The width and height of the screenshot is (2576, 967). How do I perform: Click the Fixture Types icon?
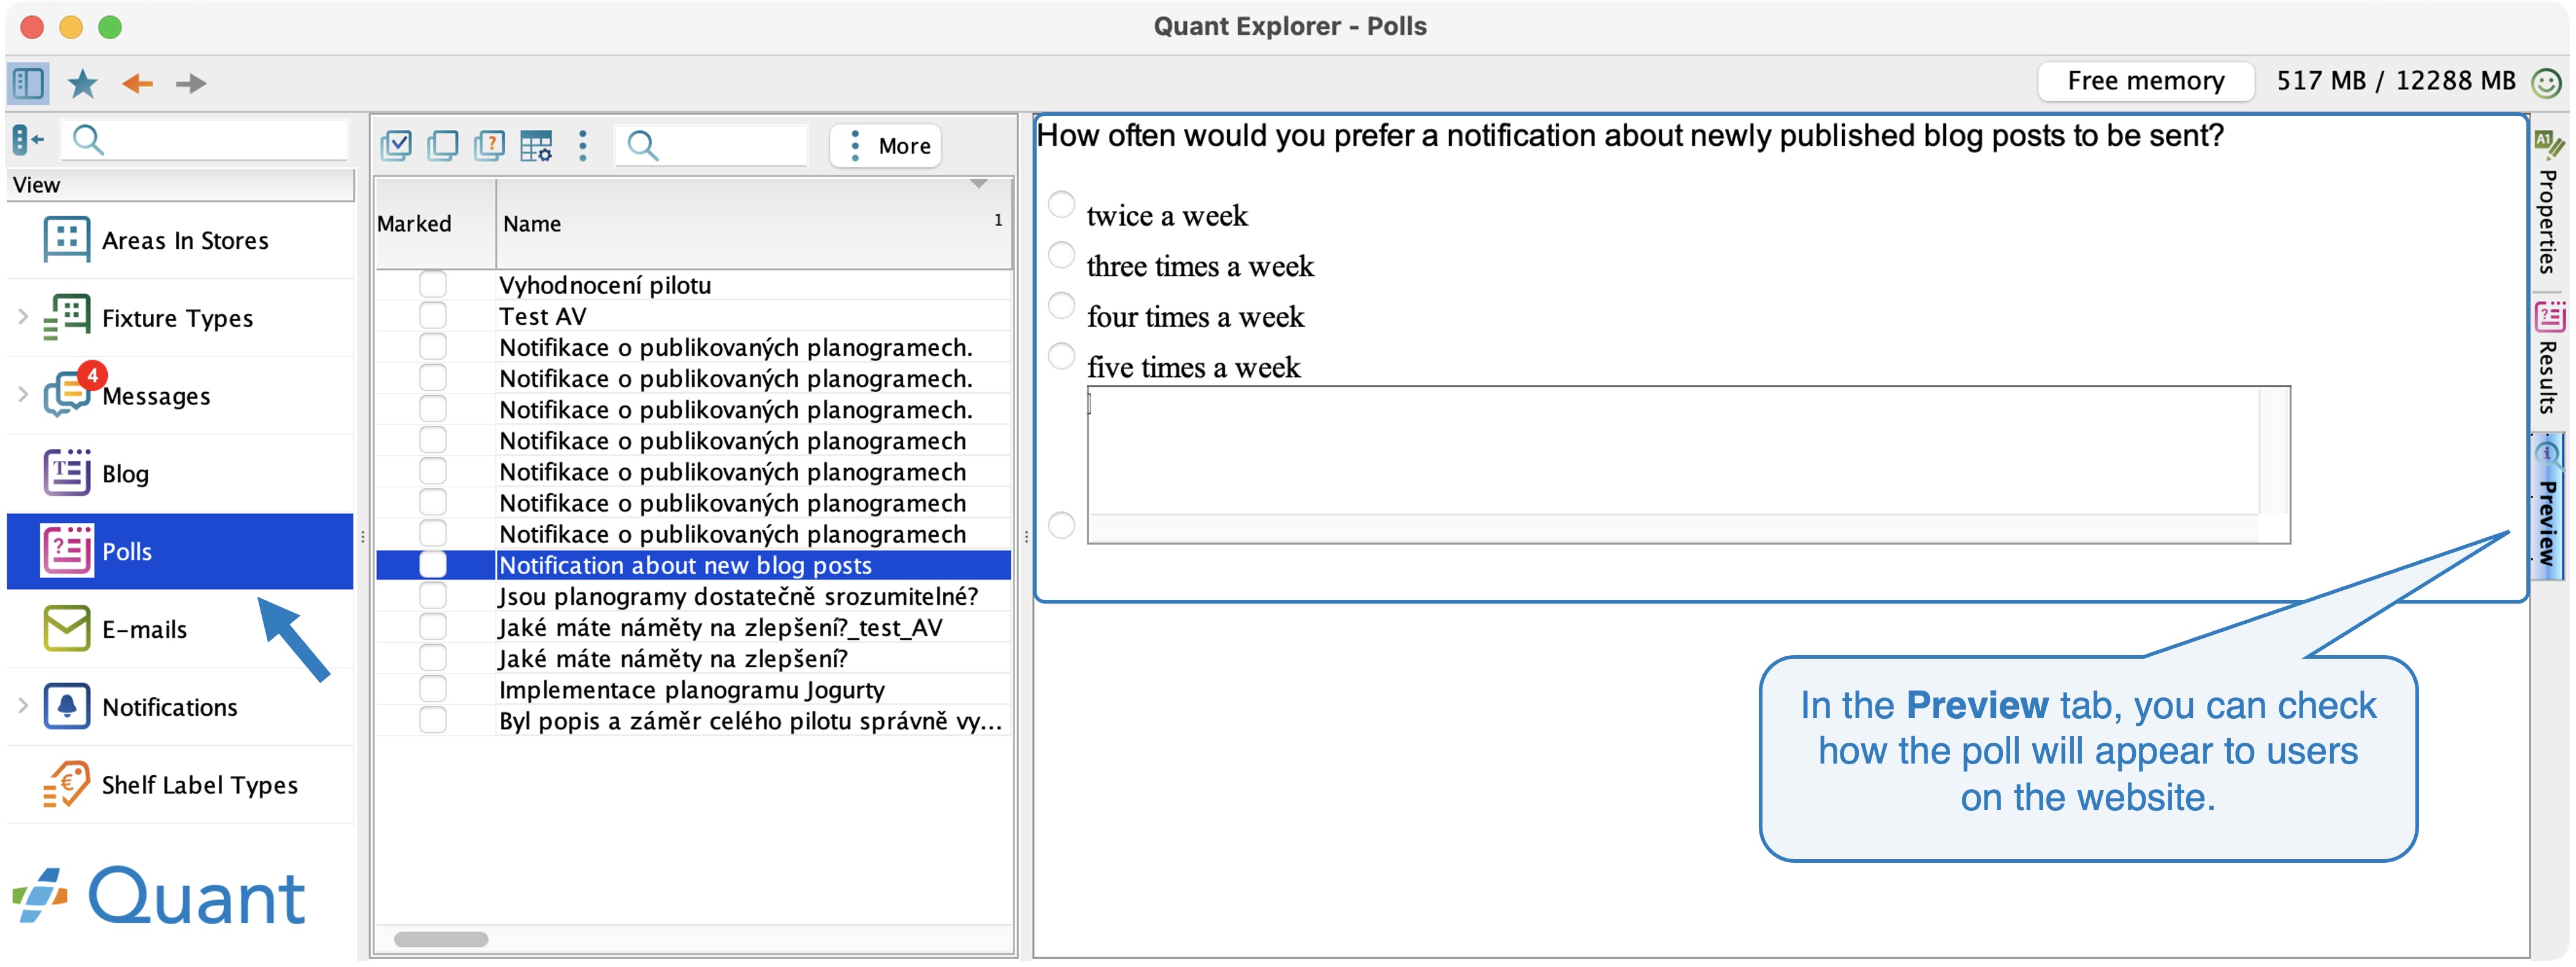click(x=66, y=318)
